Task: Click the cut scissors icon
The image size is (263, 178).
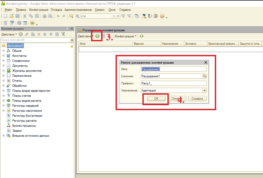Action: click(25, 16)
